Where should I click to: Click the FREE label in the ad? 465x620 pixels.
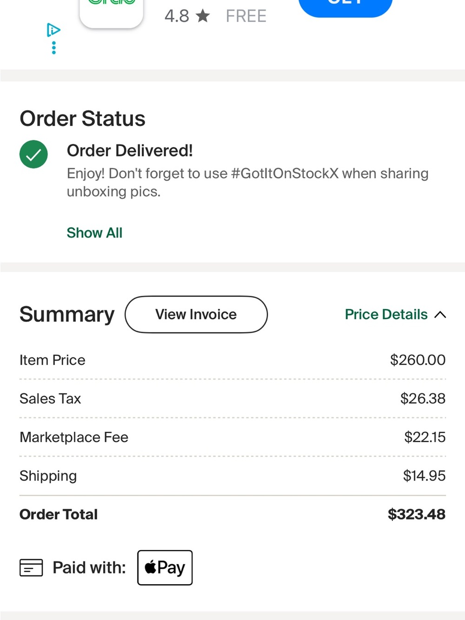point(246,16)
